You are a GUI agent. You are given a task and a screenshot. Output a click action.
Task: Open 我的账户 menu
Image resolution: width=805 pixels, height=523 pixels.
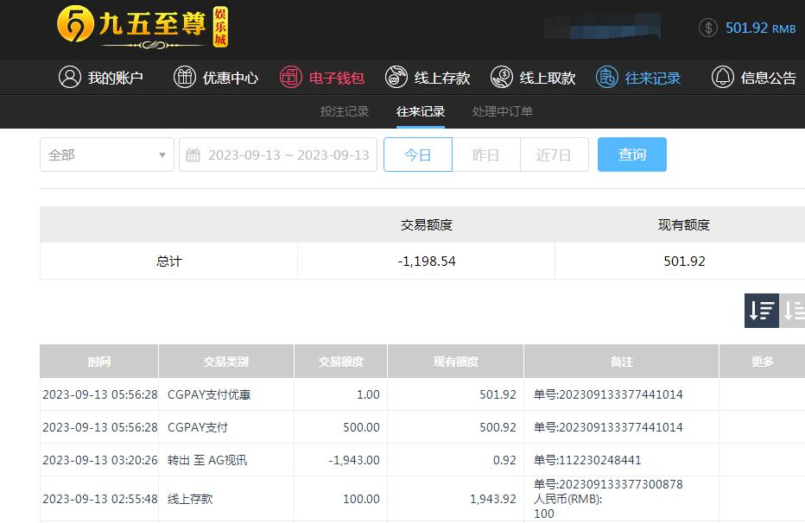100,78
